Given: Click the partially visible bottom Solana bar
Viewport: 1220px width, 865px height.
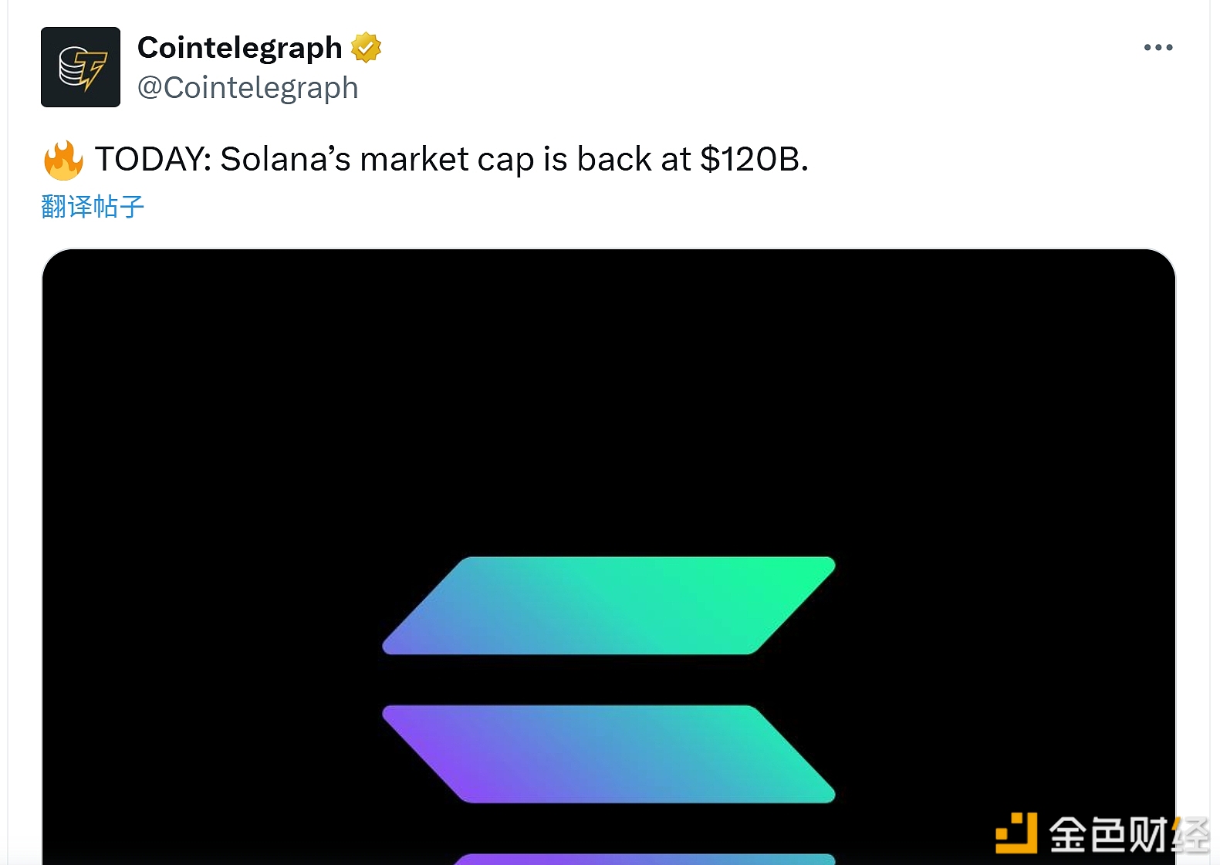Looking at the screenshot, I should [x=644, y=859].
